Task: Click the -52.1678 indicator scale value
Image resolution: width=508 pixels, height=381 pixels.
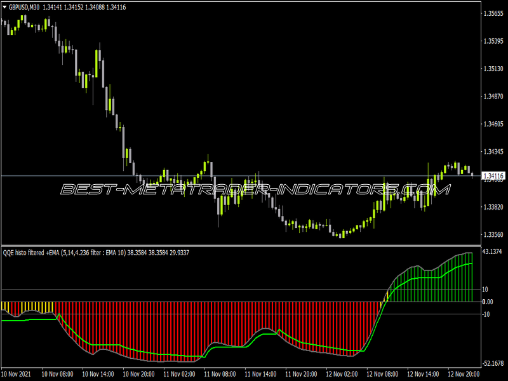Action: (x=493, y=363)
